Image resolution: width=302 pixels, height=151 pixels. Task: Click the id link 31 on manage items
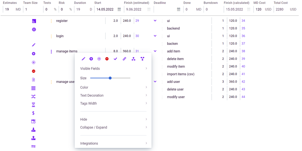137,51
